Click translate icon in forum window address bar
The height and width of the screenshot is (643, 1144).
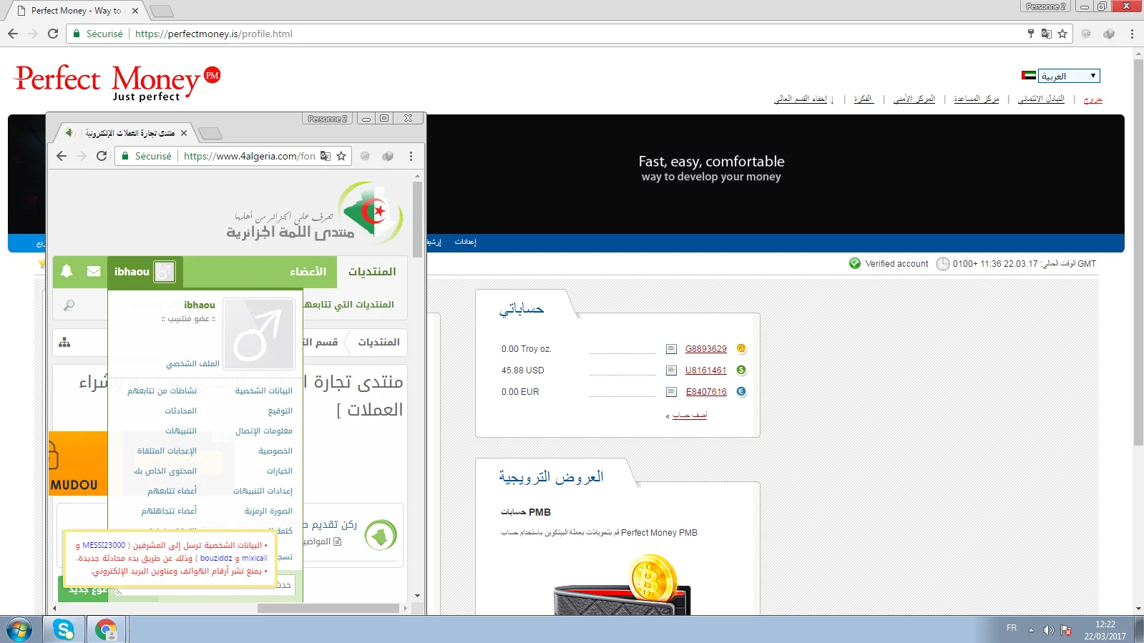tap(326, 156)
